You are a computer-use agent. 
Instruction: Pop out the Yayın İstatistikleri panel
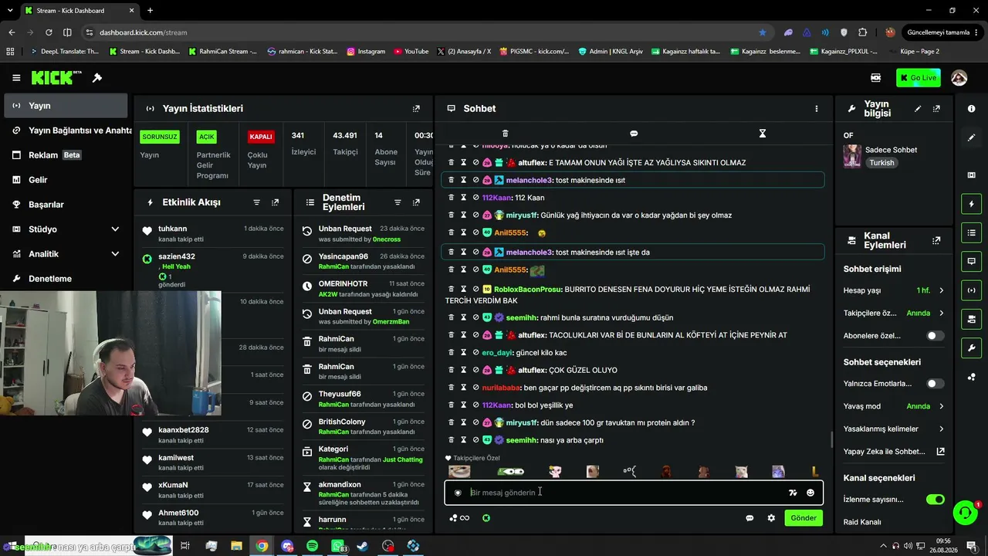pos(416,109)
